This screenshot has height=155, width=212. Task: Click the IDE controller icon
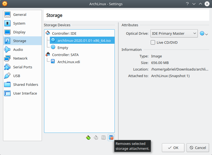(48, 33)
